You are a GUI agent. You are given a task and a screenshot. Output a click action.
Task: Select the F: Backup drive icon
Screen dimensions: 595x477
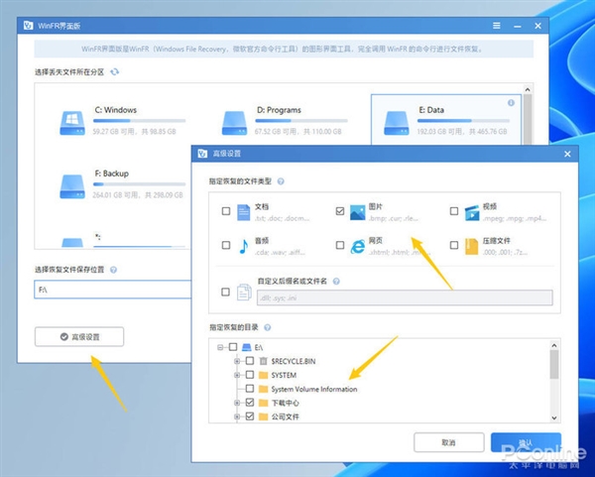(72, 186)
